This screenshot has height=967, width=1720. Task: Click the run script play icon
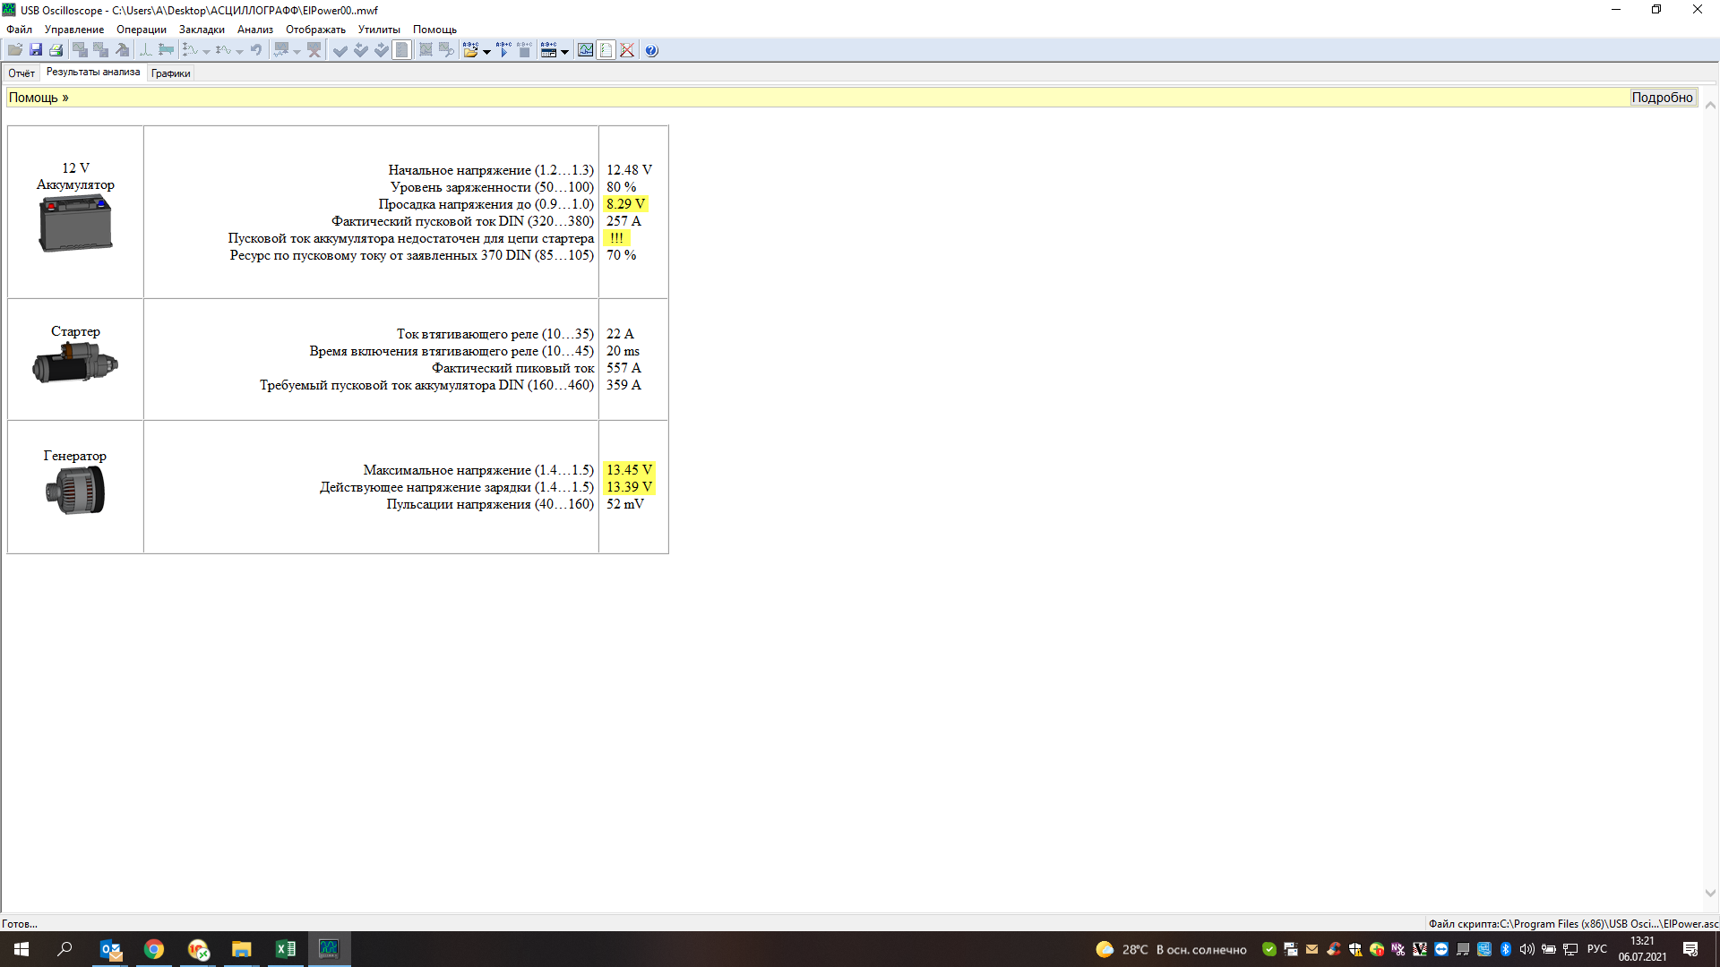click(x=503, y=50)
